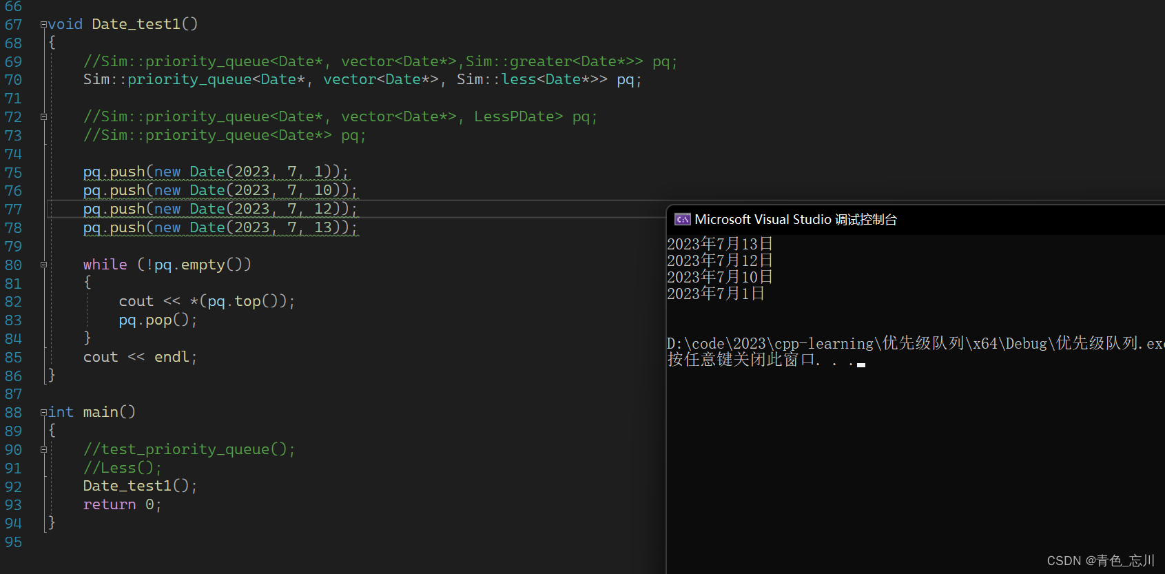Collapse the while loop fold at line 80
The height and width of the screenshot is (574, 1165).
pyautogui.click(x=43, y=265)
